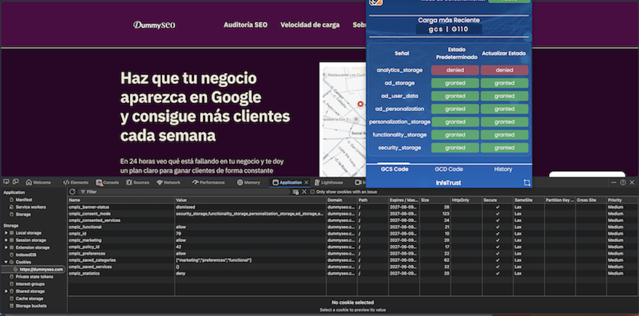The width and height of the screenshot is (639, 316).
Task: Click the DevTools help icon
Action: pos(622,182)
